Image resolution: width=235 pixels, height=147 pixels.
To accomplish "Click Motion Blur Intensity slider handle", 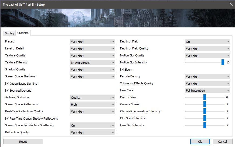I will pyautogui.click(x=223, y=62).
